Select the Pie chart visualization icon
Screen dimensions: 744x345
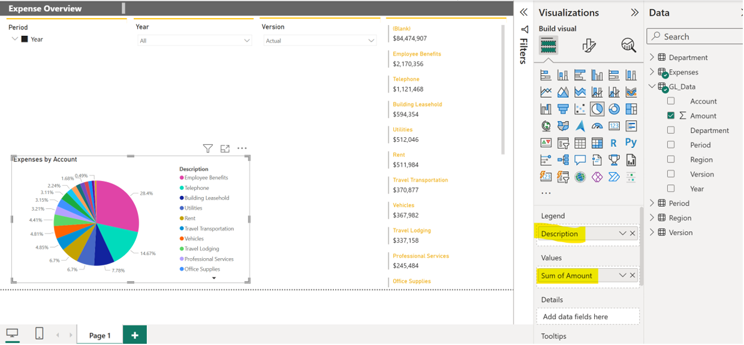tap(597, 109)
